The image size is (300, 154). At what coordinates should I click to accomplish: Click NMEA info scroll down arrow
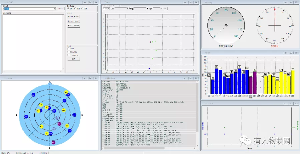pyautogui.click(x=197, y=146)
